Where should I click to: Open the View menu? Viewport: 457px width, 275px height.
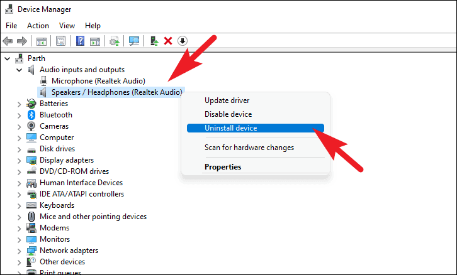67,26
